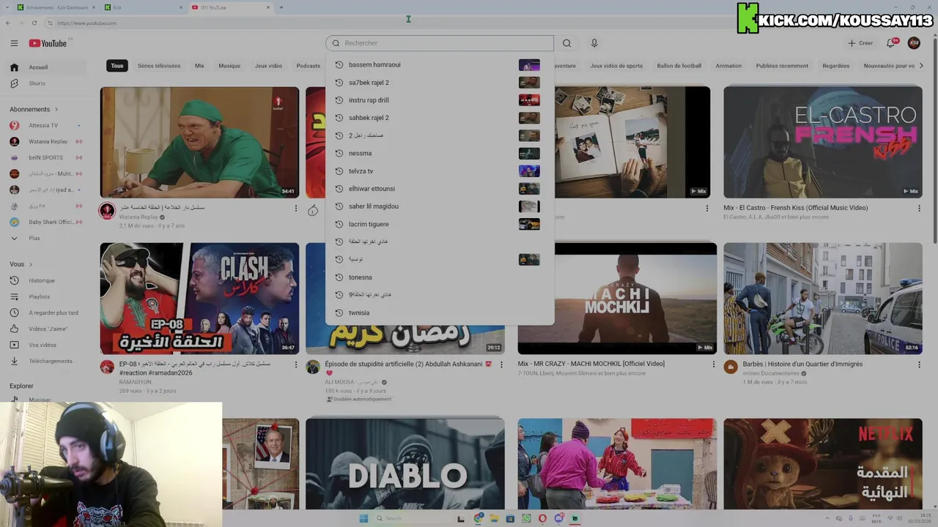The image size is (938, 527).
Task: Choose suggestion "lacrim tiguere"
Action: click(x=440, y=224)
